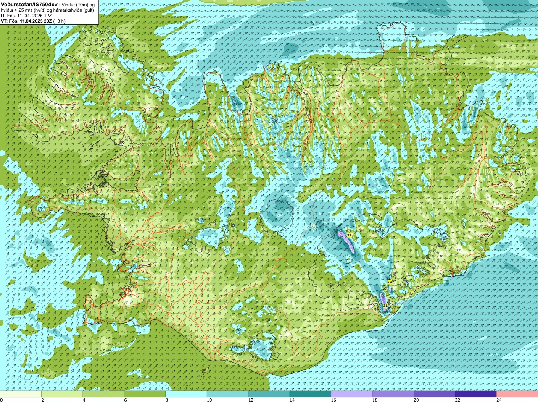This screenshot has height=403, width=538.
Task: Pick the olive green 6–8 m/s legend swatch
Action: (x=145, y=394)
